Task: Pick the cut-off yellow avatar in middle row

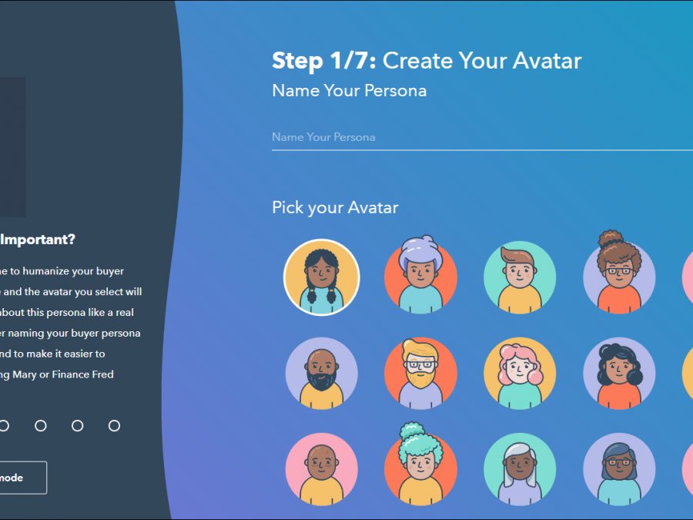Action: pos(688,373)
